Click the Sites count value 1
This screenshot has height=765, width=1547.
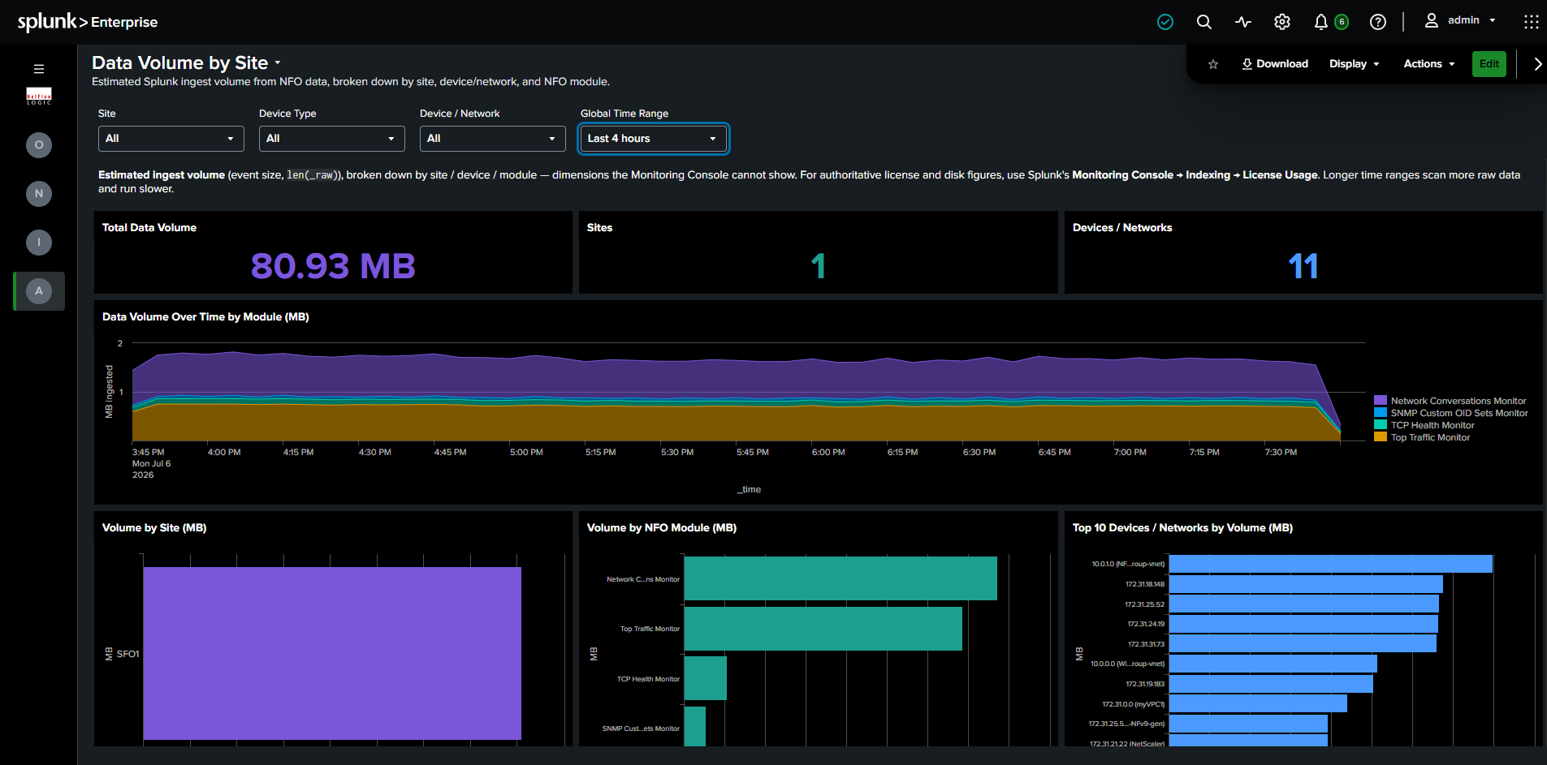[819, 266]
